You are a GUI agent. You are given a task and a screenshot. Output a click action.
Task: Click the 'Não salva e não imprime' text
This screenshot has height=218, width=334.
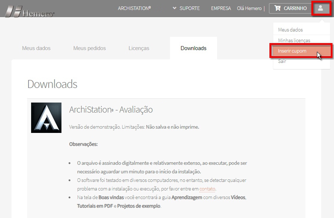(173, 127)
